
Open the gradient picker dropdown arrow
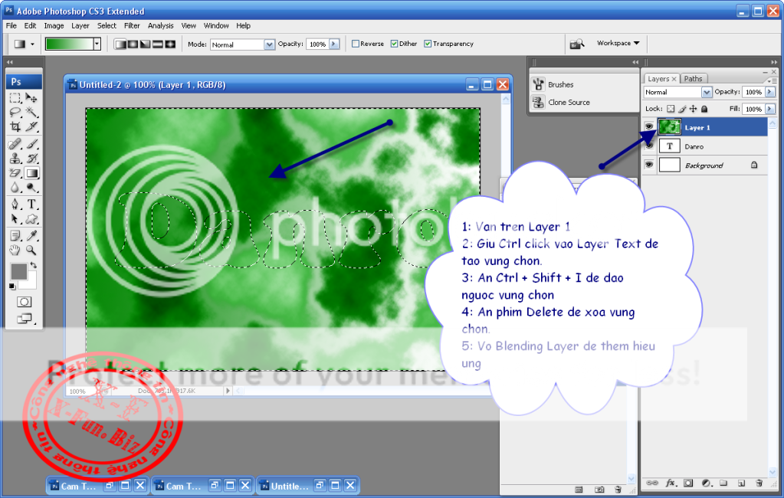pyautogui.click(x=97, y=44)
